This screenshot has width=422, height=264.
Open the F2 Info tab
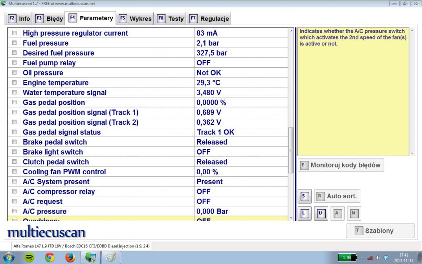18,18
